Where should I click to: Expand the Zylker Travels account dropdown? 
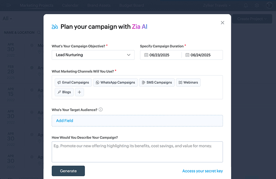[217, 6]
